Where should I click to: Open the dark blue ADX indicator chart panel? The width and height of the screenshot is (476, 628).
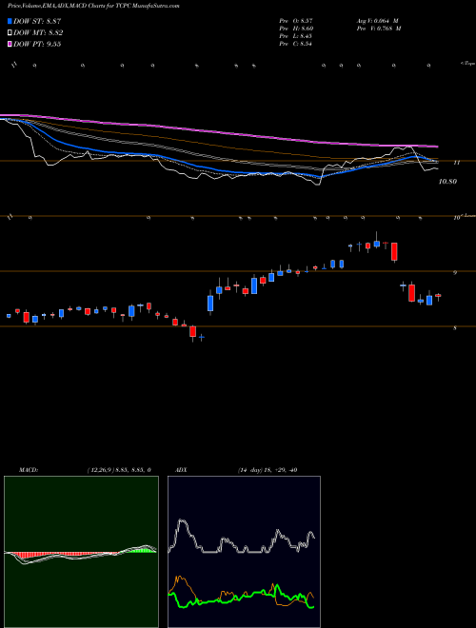[x=244, y=552]
